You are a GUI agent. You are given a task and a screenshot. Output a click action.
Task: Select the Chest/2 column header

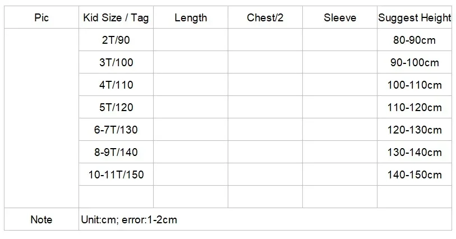click(265, 18)
